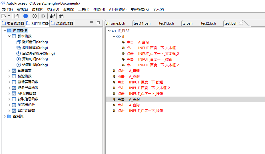The height and width of the screenshot is (154, 265).
Task: Select the 调用脚本(String) function item
Action: coord(35,48)
